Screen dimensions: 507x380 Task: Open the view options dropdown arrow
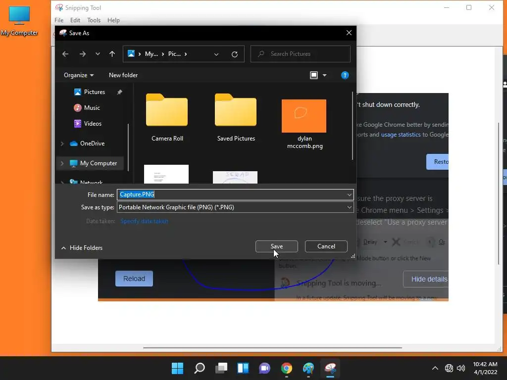pyautogui.click(x=325, y=75)
